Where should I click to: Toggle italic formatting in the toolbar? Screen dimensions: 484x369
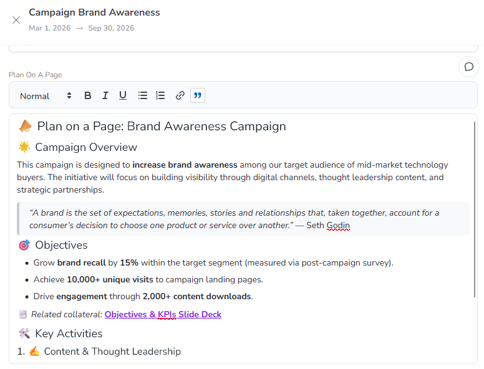click(105, 95)
